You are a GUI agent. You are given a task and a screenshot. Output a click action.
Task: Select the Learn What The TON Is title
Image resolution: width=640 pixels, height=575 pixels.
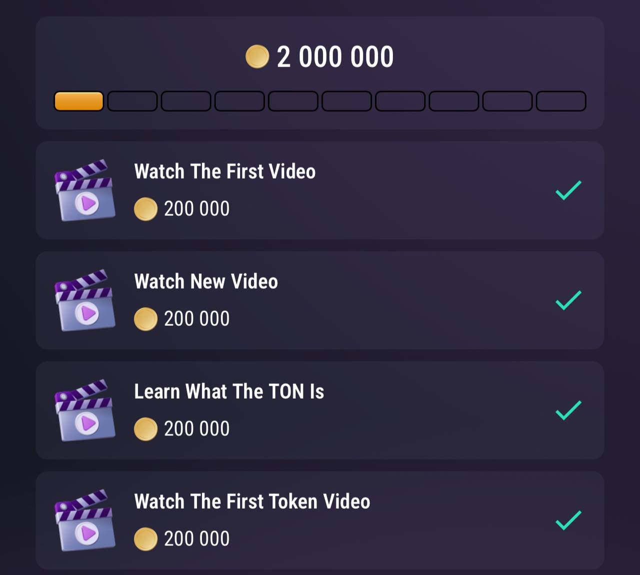229,391
